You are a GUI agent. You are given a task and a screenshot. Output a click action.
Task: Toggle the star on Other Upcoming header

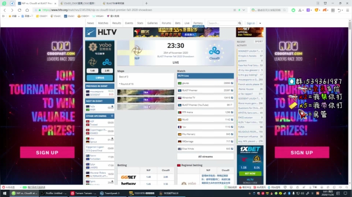pyautogui.click(x=112, y=116)
